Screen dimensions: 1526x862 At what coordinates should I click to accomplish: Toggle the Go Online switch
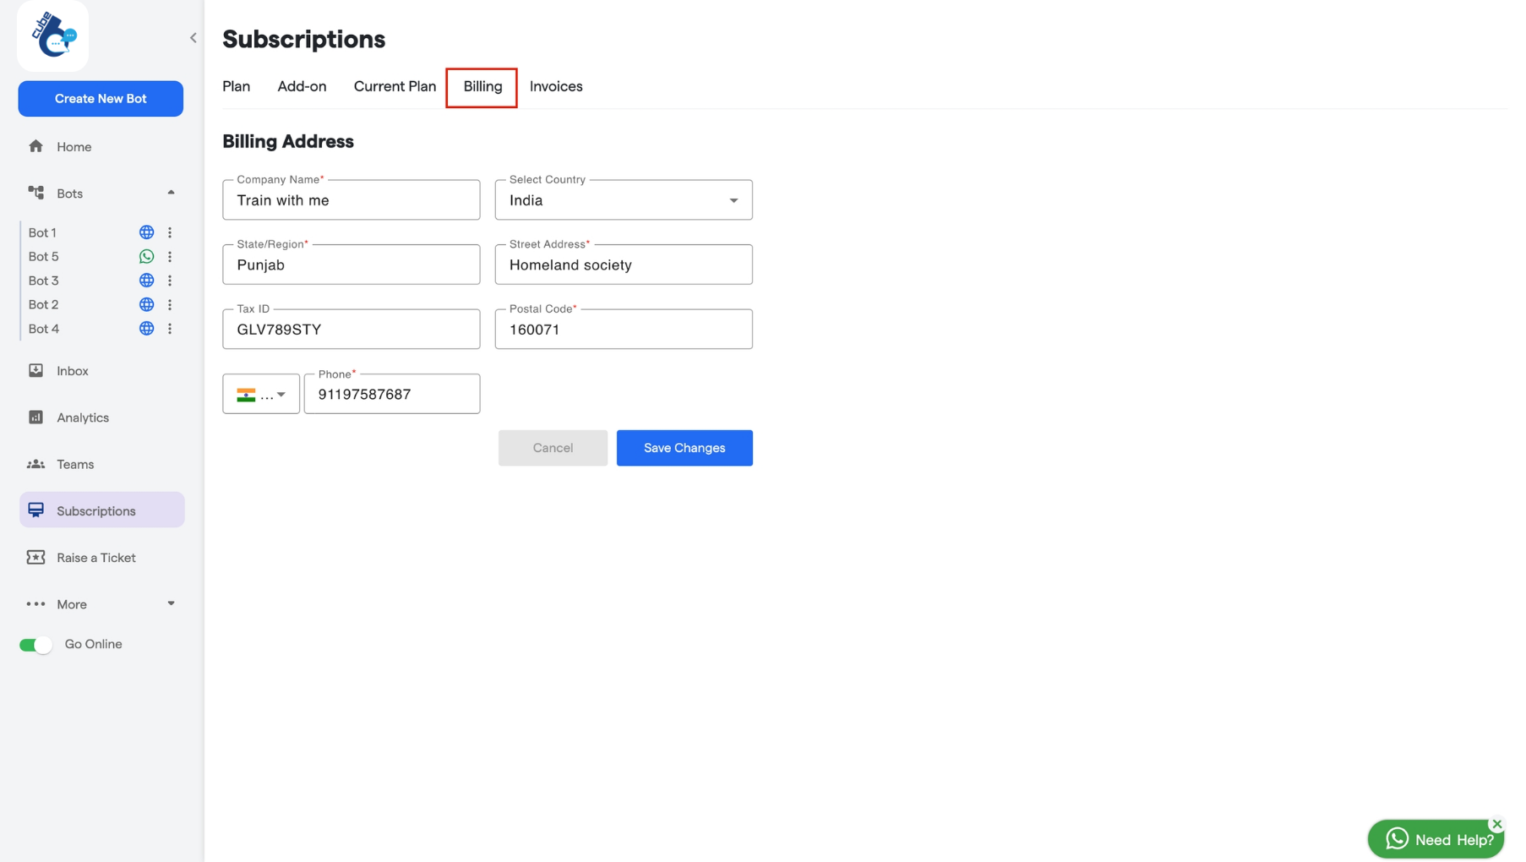35,643
